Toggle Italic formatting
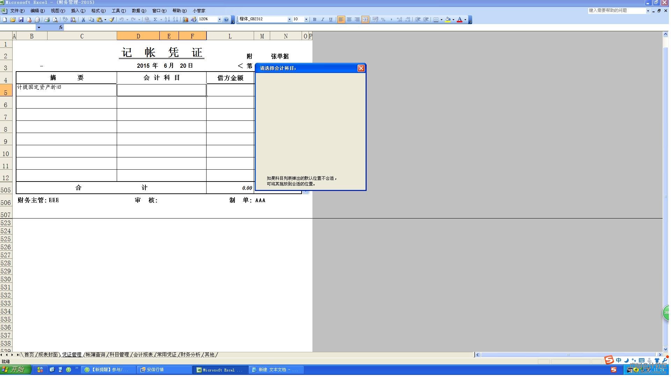 coord(323,20)
